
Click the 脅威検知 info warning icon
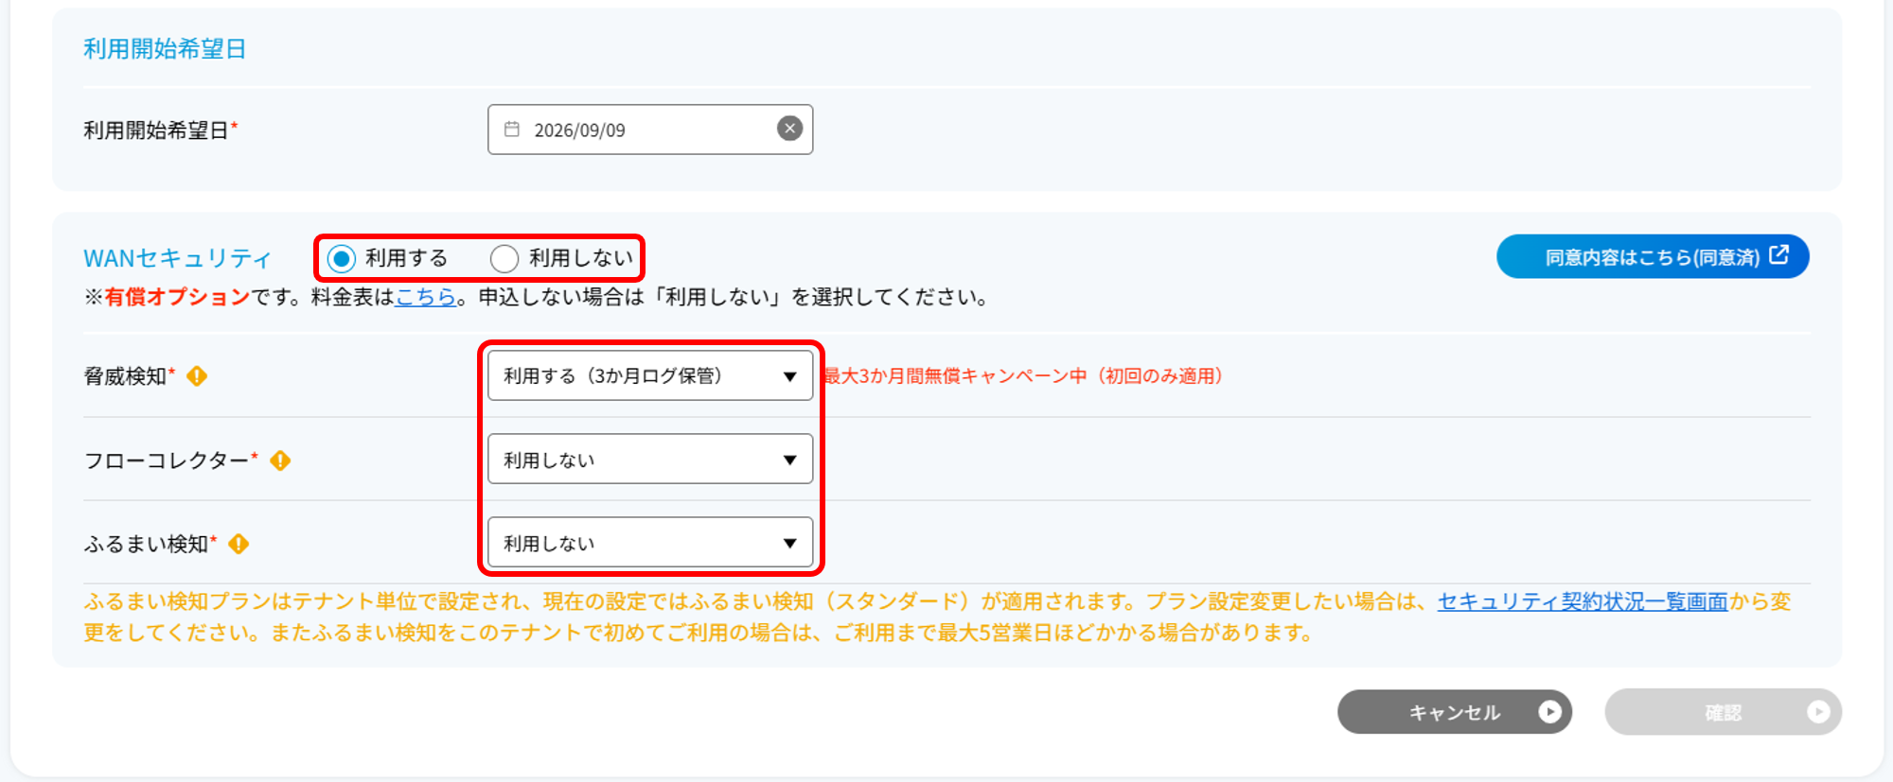[197, 376]
